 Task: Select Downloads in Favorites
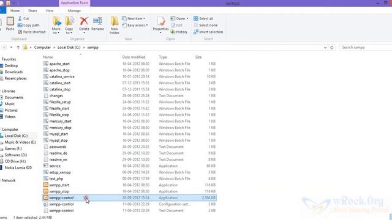(x=13, y=72)
